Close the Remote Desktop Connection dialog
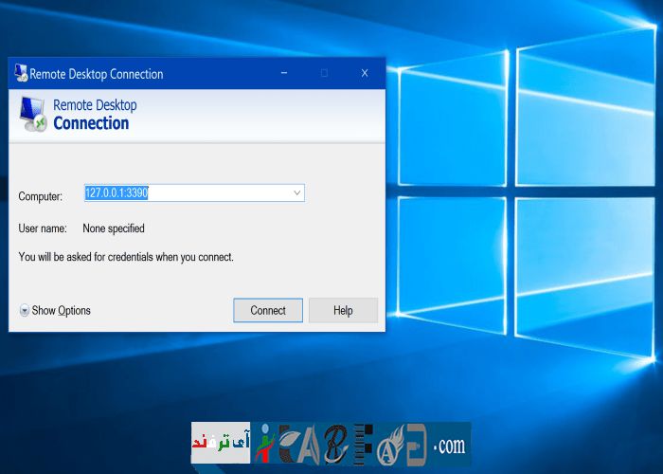 pos(364,74)
